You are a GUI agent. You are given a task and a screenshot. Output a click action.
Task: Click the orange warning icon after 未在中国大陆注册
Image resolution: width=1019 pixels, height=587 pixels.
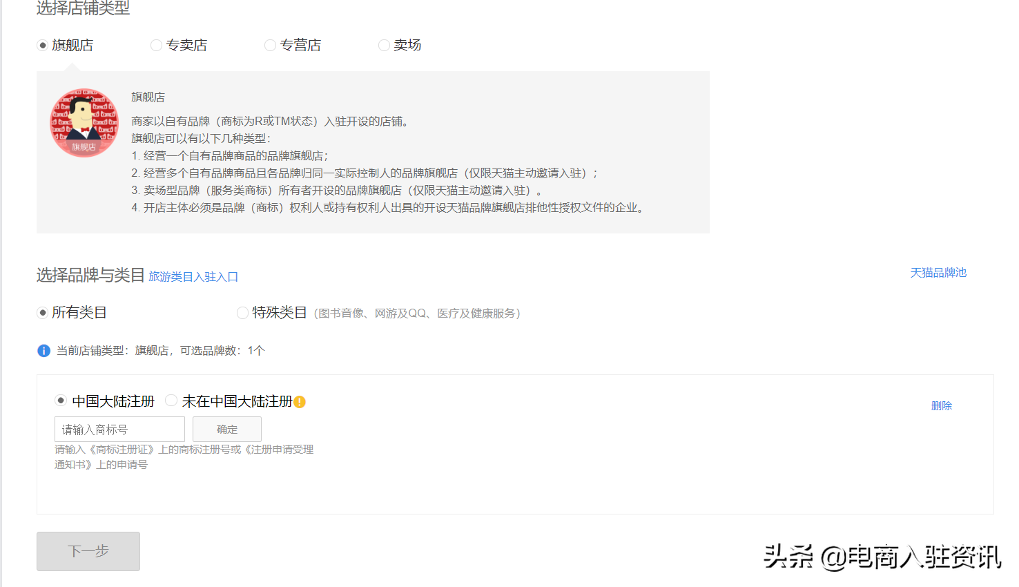[300, 402]
